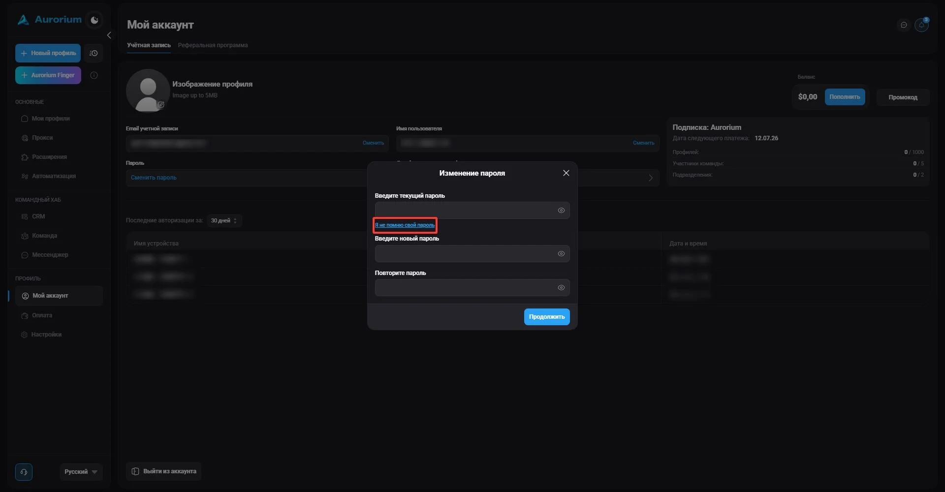Click Сменить next to username

click(643, 143)
